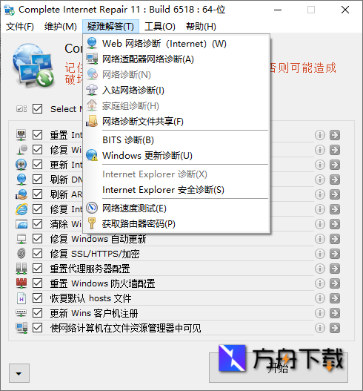Click the Wins client registration icon
Image resolution: width=363 pixels, height=391 pixels.
tap(21, 312)
